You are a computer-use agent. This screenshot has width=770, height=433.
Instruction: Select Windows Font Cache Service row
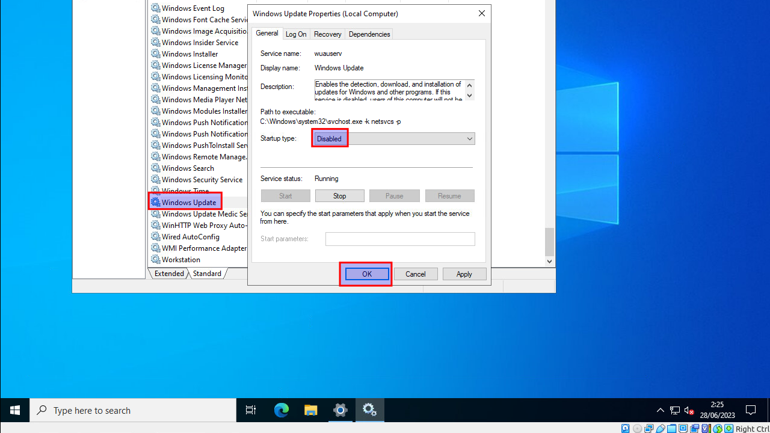pos(199,20)
